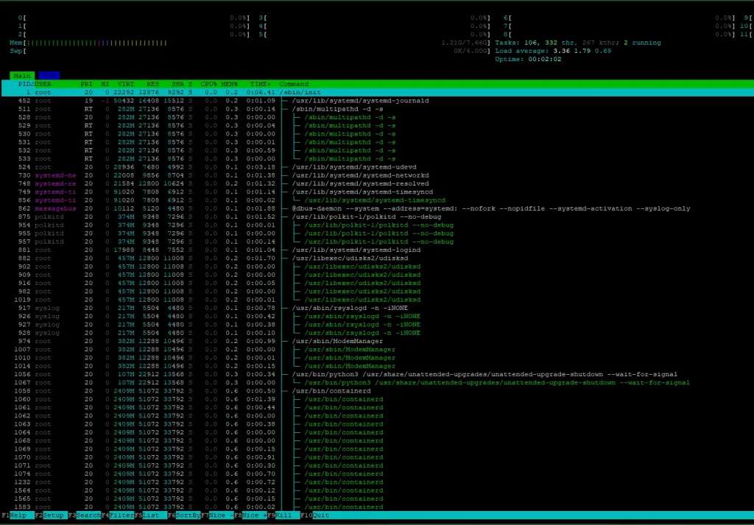Select PID 749 systemd-timesyncd process
Image resolution: width=754 pixels, height=525 pixels.
click(377, 192)
